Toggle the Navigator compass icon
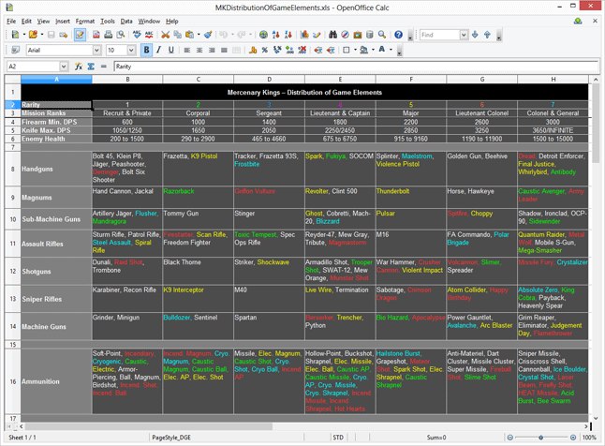Screen dimensions: 605x446 click(346, 35)
